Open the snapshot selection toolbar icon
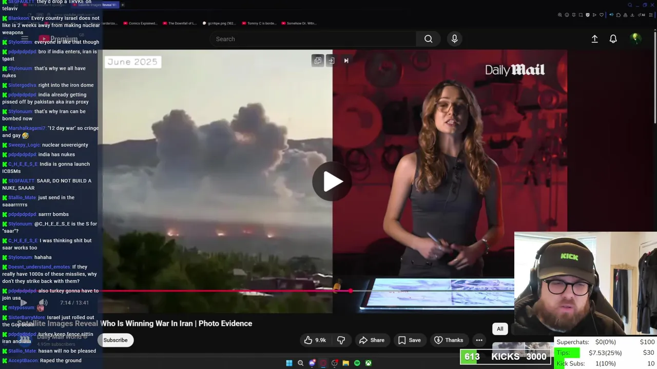The width and height of the screenshot is (657, 369). click(x=581, y=15)
